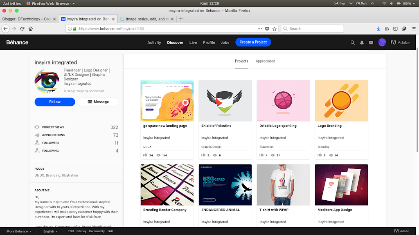Image resolution: width=419 pixels, height=235 pixels.
Task: Switch to the Appreciated tab
Action: 265,61
